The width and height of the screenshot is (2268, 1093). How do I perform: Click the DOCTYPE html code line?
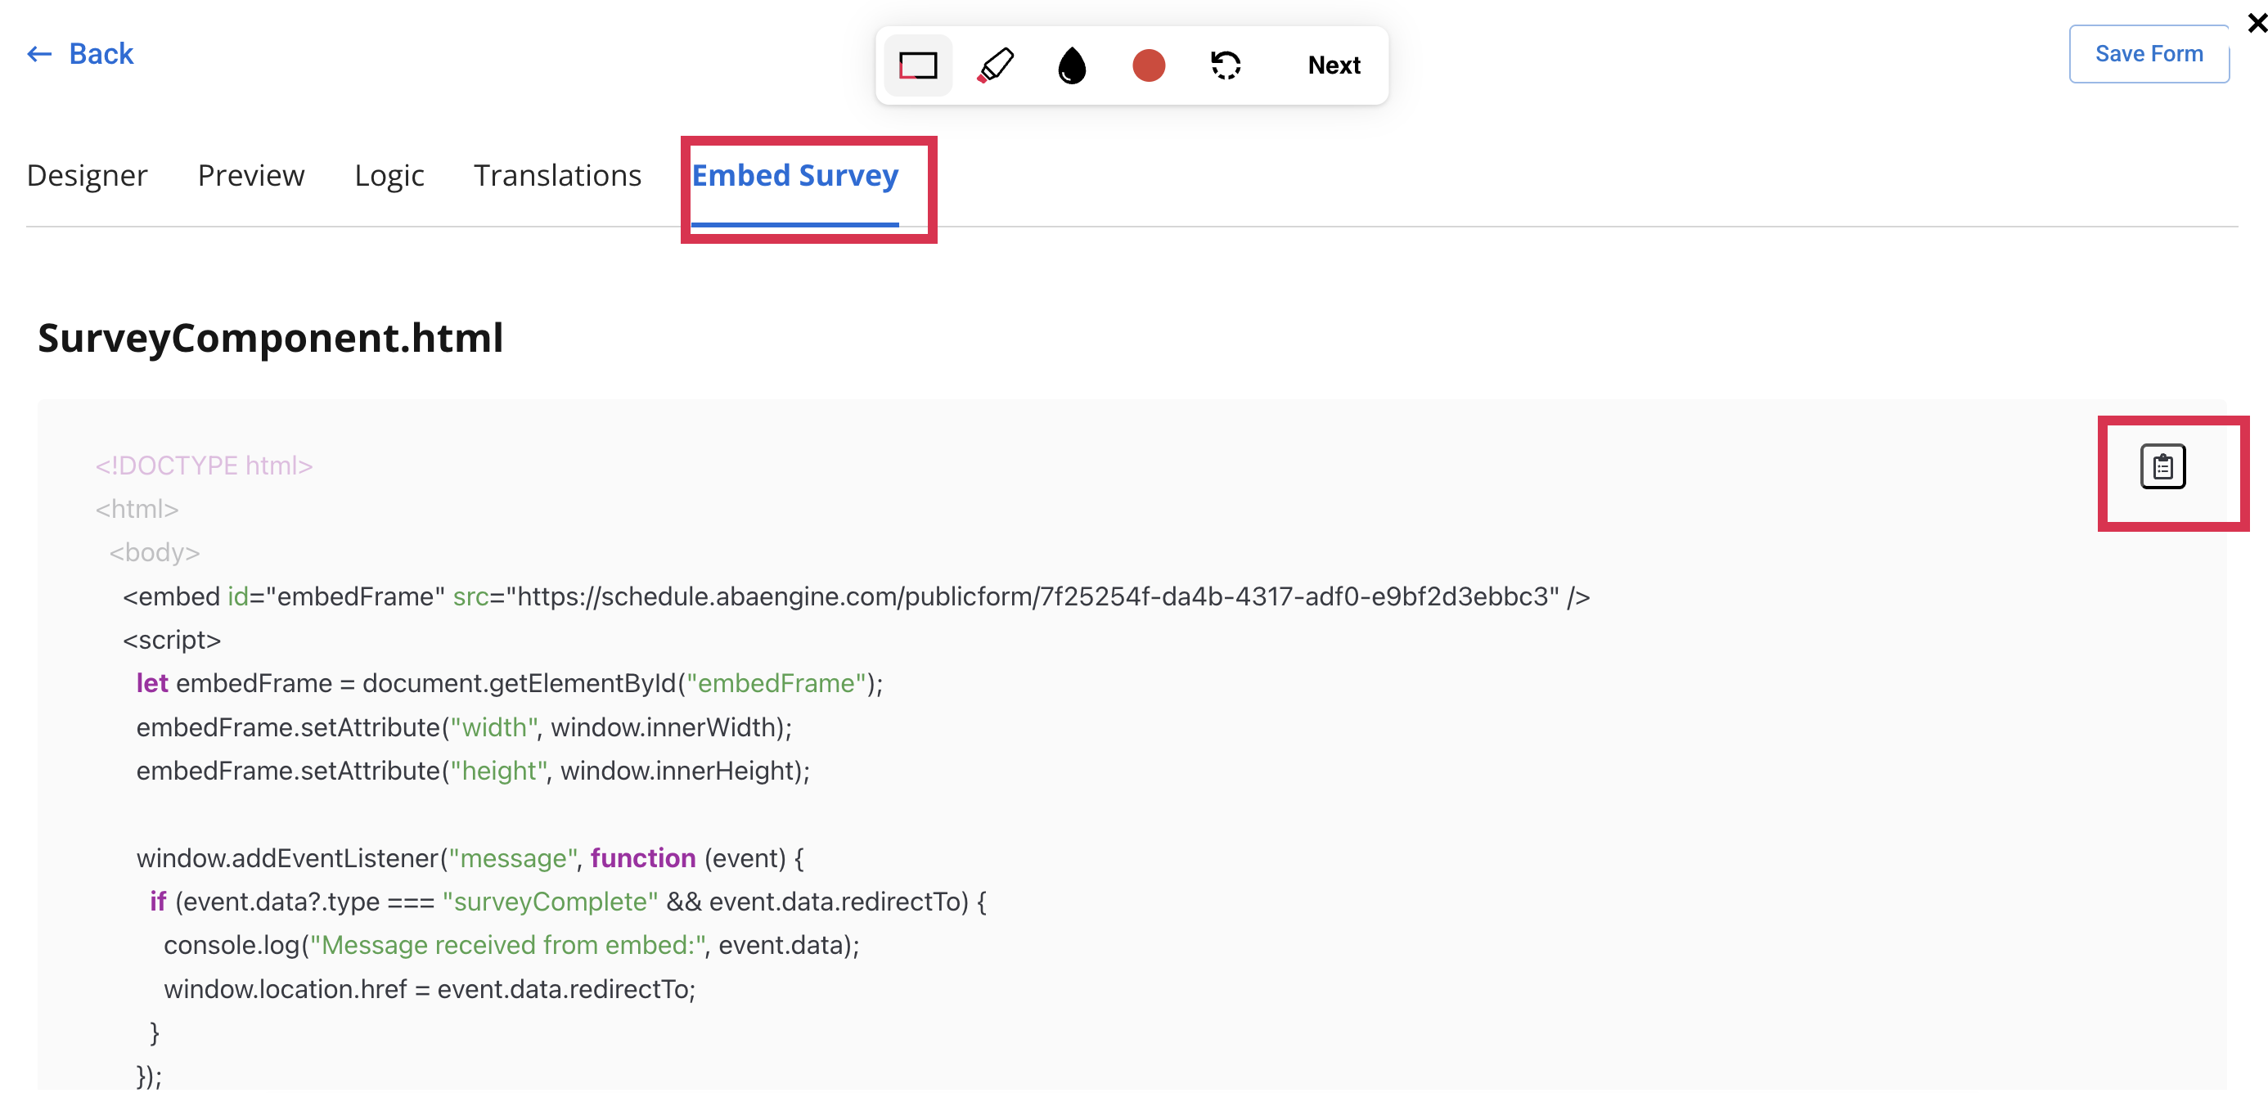click(x=205, y=466)
